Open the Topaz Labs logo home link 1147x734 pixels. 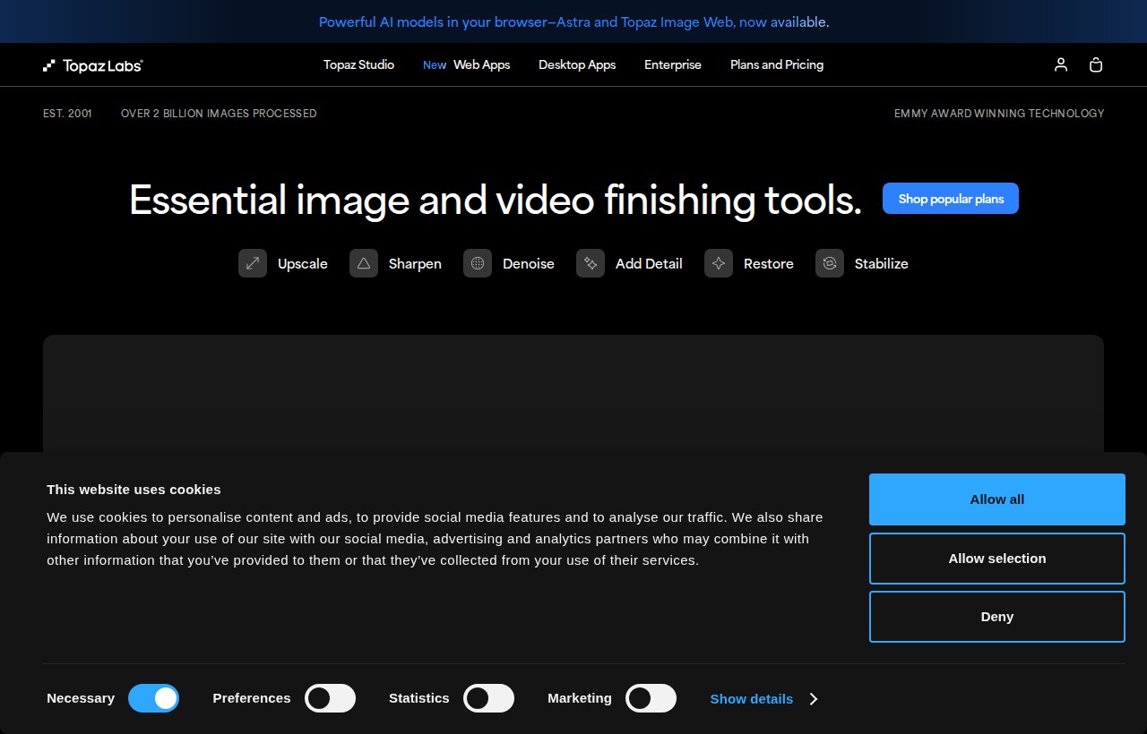[93, 65]
